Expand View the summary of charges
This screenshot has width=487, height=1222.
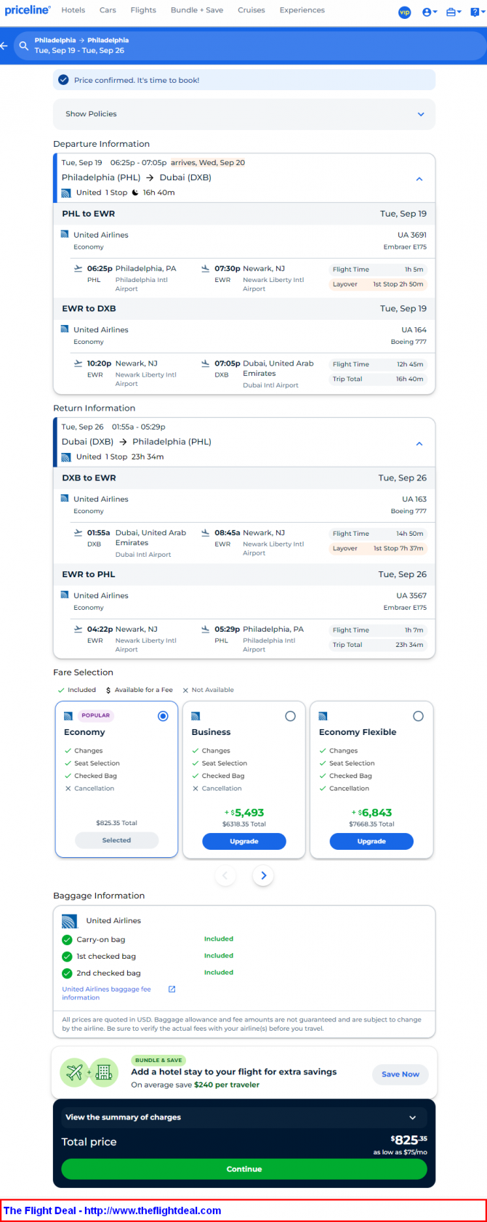(x=243, y=1117)
